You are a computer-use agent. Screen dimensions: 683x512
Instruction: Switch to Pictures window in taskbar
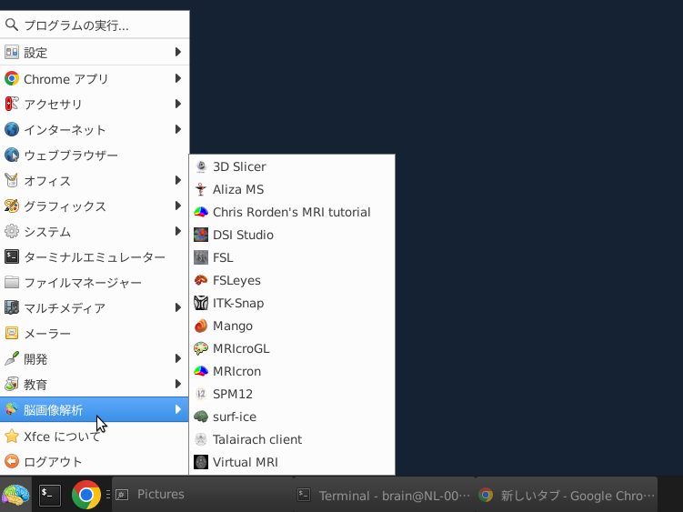(203, 495)
